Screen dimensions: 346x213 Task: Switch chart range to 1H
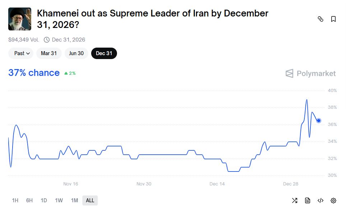15,200
